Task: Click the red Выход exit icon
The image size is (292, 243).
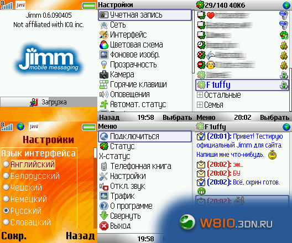Action: pyautogui.click(x=104, y=226)
